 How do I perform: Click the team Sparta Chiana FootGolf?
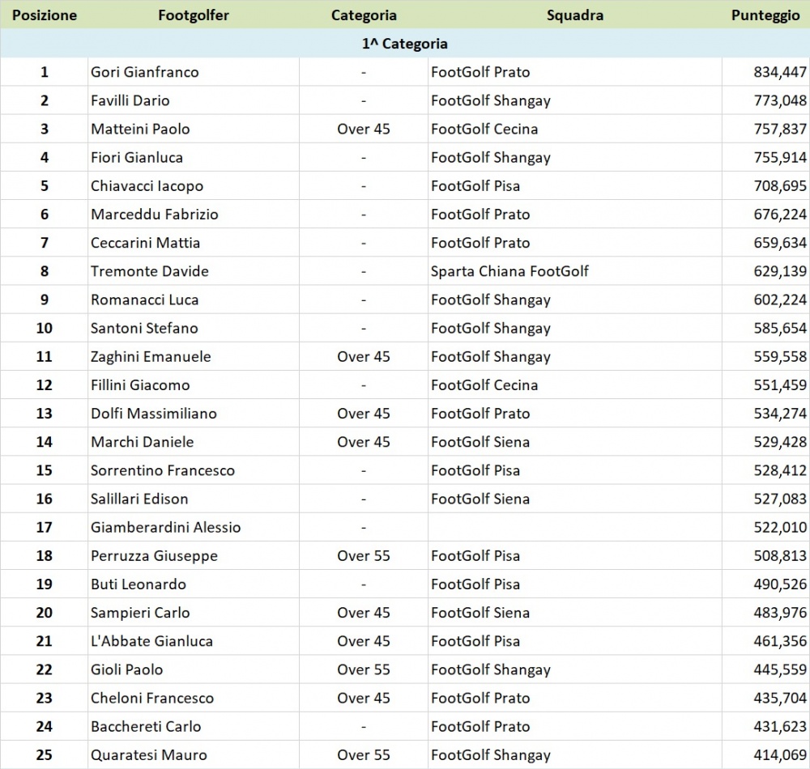(509, 271)
